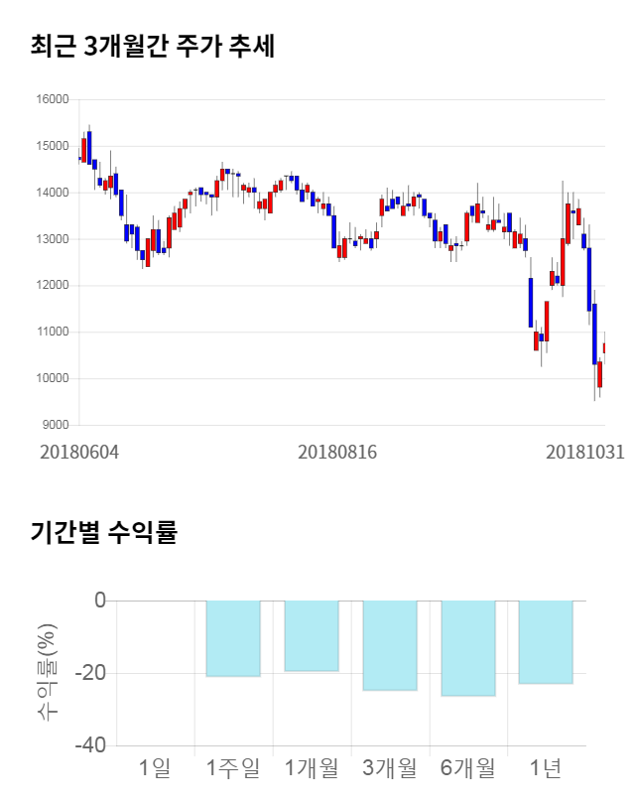
Task: Click the 16000 price axis label
Action: pyautogui.click(x=54, y=99)
